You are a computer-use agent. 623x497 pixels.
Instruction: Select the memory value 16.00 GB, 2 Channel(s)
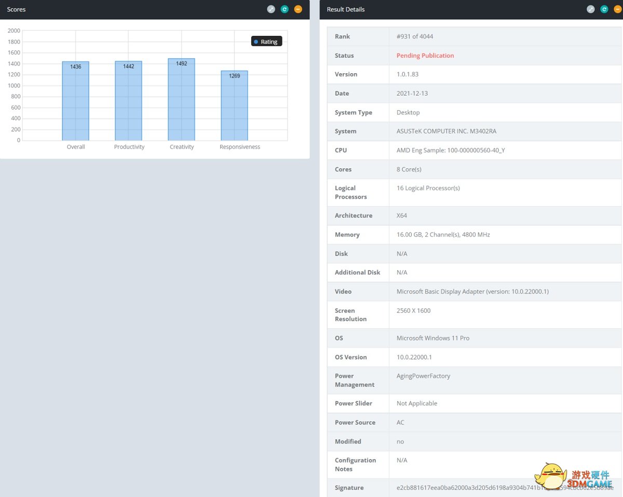pos(443,235)
